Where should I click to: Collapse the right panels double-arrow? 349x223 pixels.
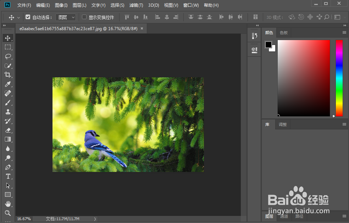tap(345, 26)
